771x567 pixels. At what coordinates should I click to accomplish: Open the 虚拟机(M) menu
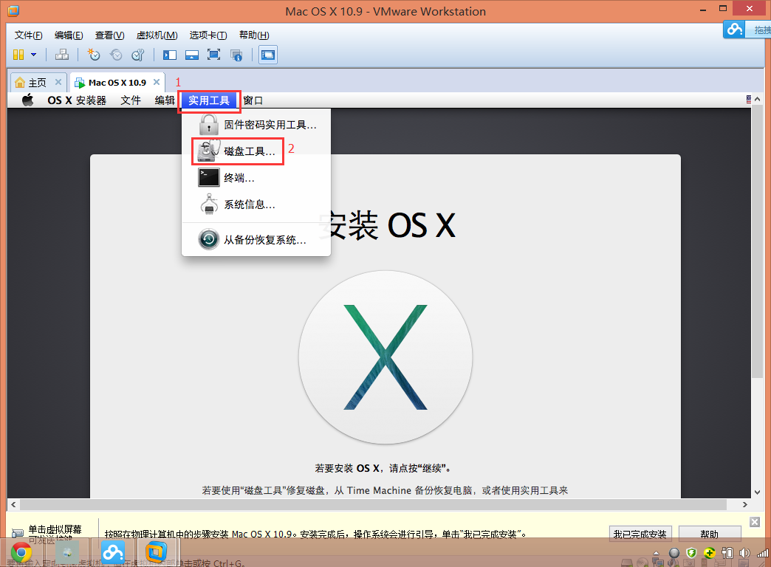point(157,35)
